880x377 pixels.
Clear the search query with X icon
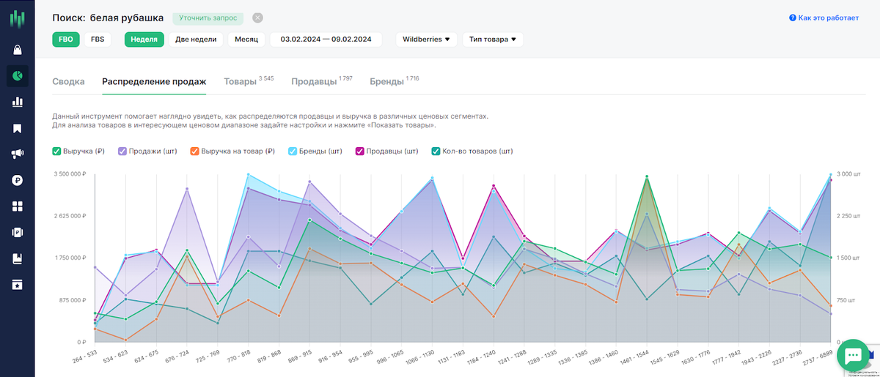point(257,18)
